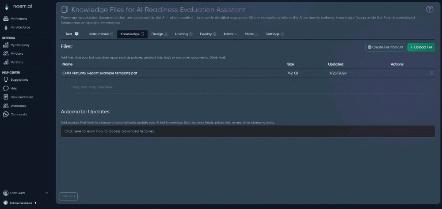Open the Community sidebar item
This screenshot has width=442, height=209.
pyautogui.click(x=19, y=114)
